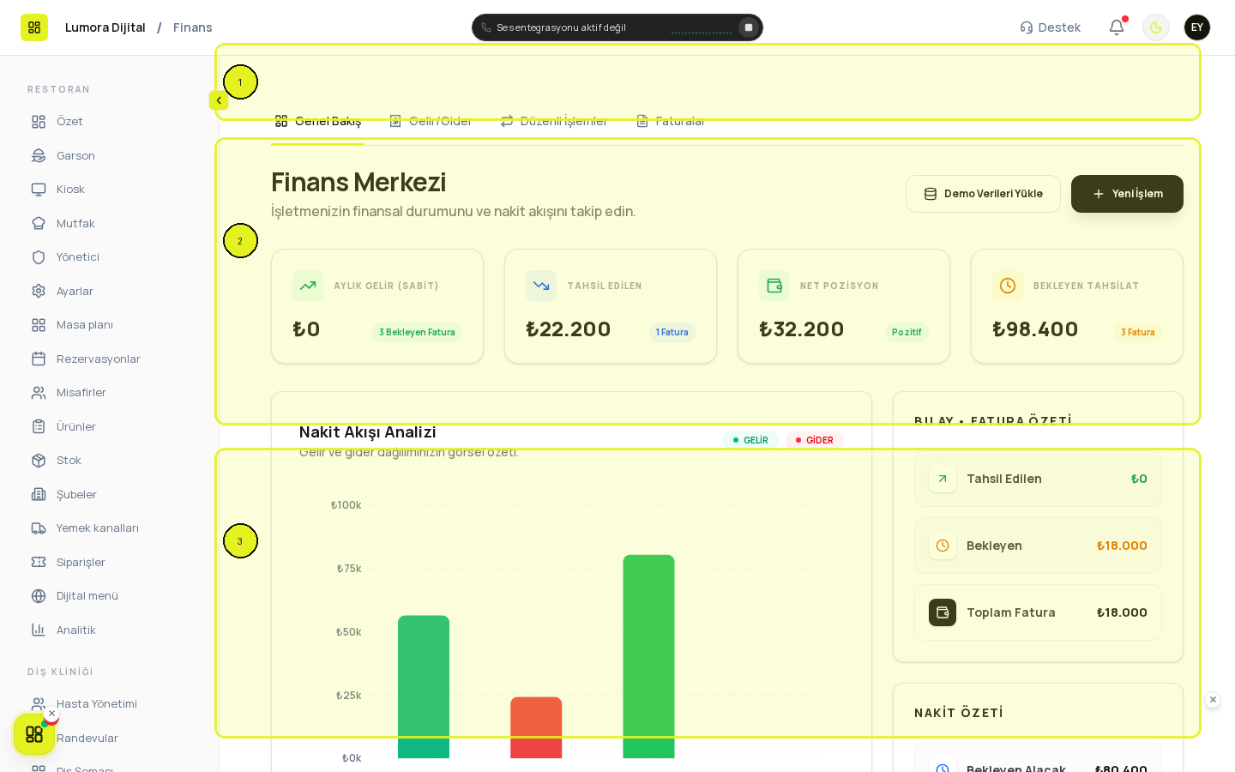Image resolution: width=1235 pixels, height=772 pixels.
Task: Switch to the Faturalar tab
Action: coord(671,121)
